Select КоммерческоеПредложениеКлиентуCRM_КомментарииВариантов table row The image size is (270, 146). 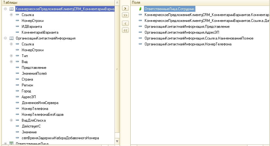(65, 9)
